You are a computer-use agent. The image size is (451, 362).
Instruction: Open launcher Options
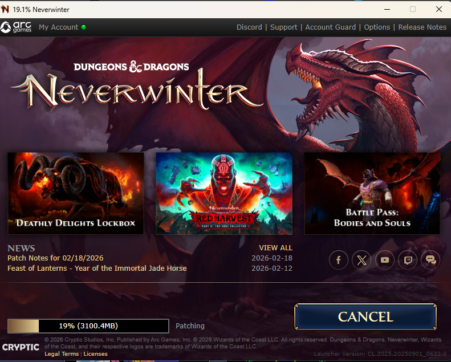coord(377,27)
